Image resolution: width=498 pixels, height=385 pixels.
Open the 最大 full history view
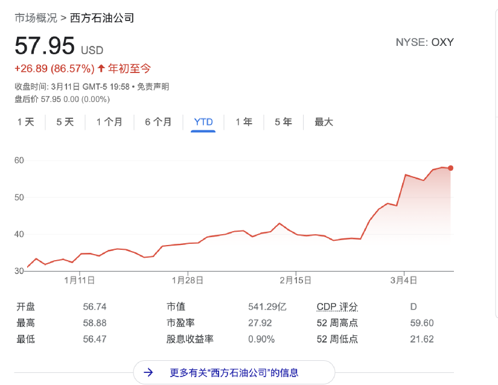pyautogui.click(x=324, y=122)
